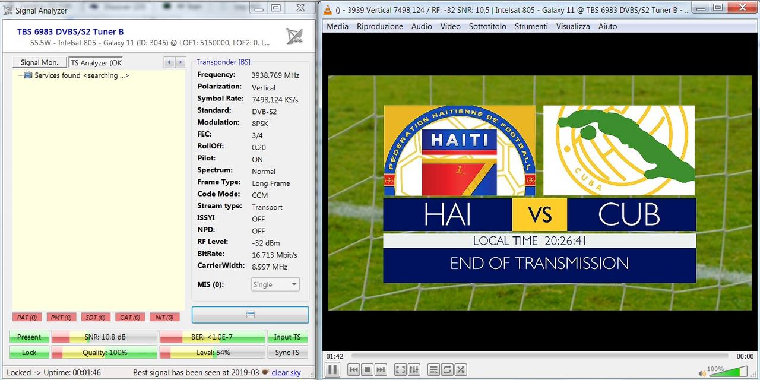Click the Input TS button

click(x=287, y=337)
